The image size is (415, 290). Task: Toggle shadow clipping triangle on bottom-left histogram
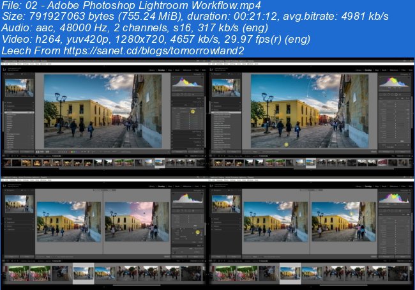point(174,194)
